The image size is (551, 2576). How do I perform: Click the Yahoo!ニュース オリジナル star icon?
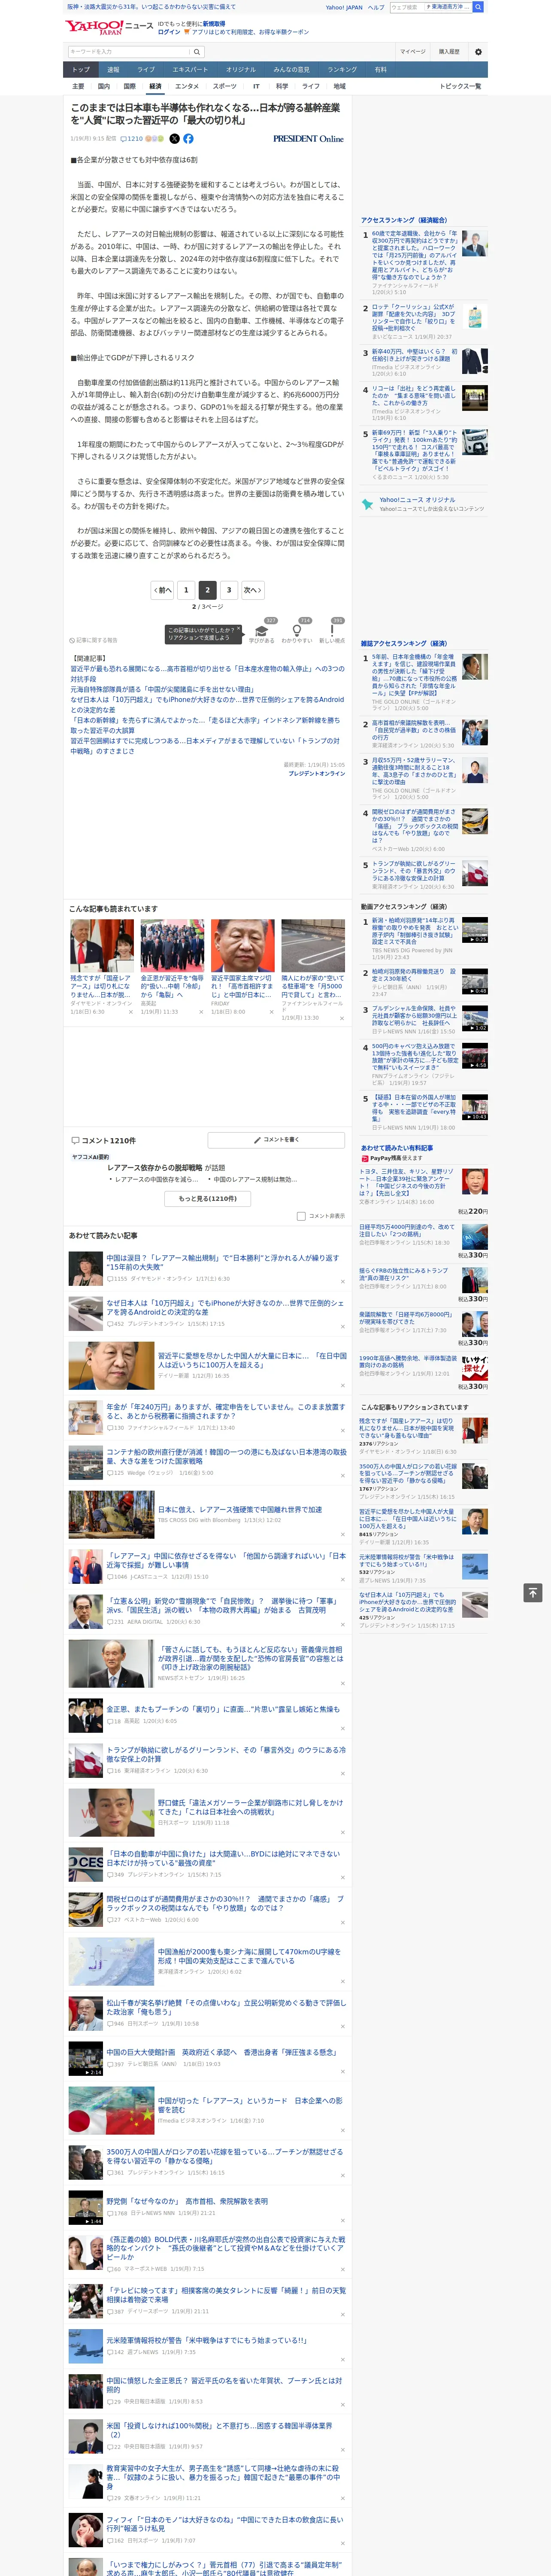[x=368, y=504]
